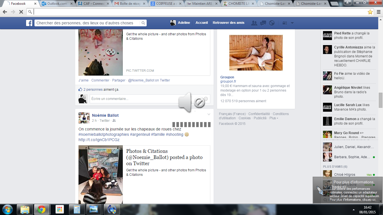
Task: Click Emilie Damon ticker entry
Action: [349, 121]
